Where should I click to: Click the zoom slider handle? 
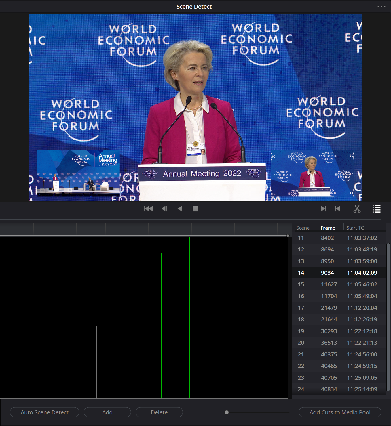point(227,412)
